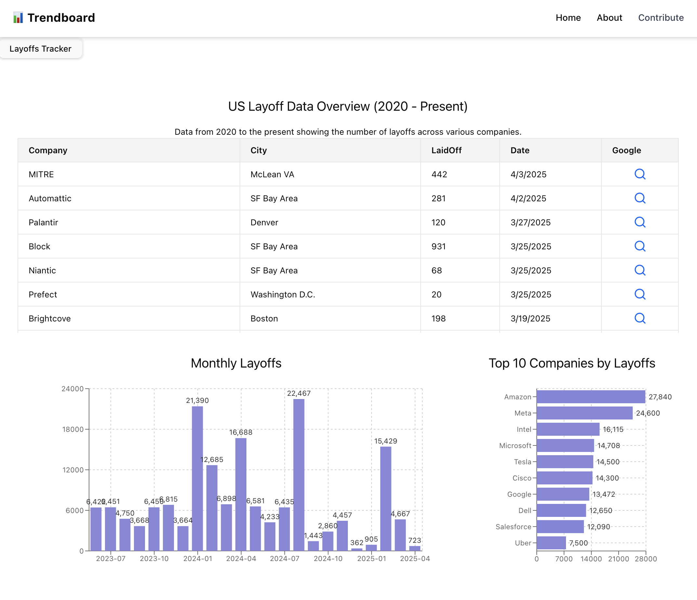Click the Google bar showing 13,472
Image resolution: width=697 pixels, height=600 pixels.
pyautogui.click(x=563, y=494)
